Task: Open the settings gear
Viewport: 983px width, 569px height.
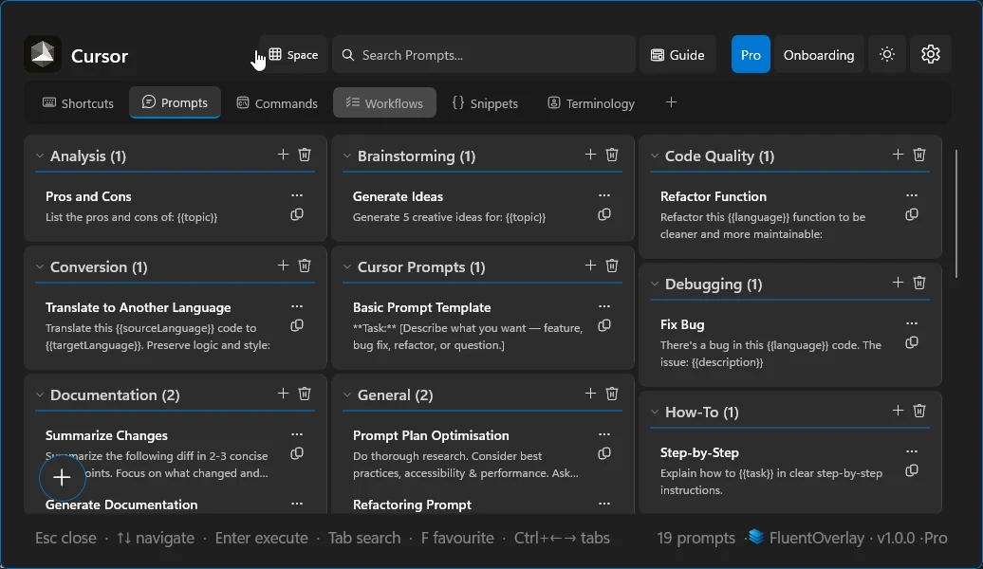Action: (930, 54)
